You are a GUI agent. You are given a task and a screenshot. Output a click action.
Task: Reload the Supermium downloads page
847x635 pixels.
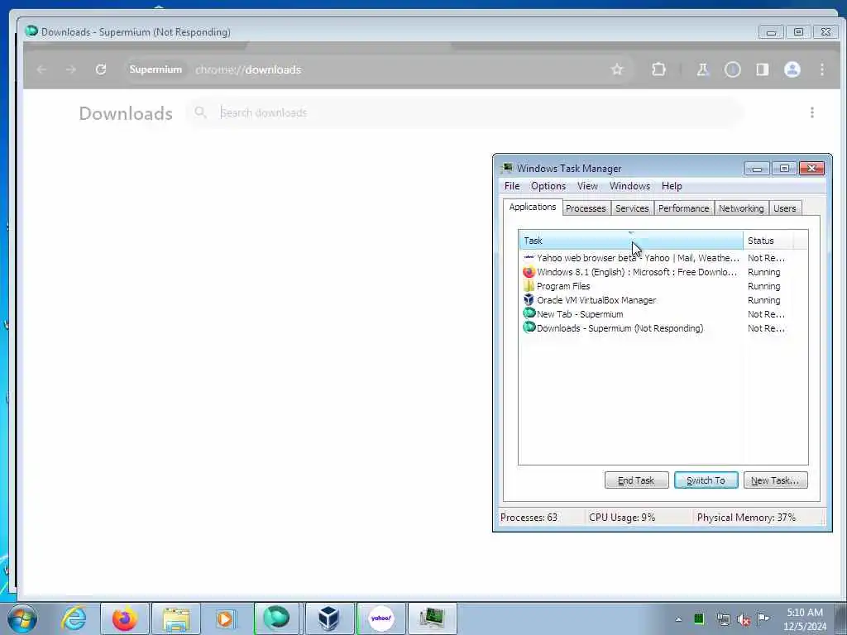point(100,69)
